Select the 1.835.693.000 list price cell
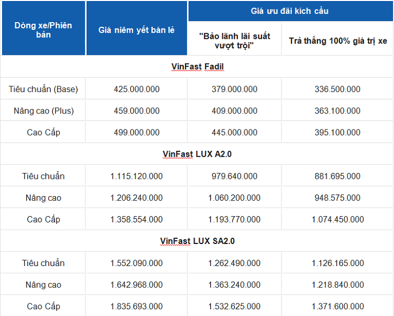Image resolution: width=394 pixels, height=316 pixels. (137, 307)
